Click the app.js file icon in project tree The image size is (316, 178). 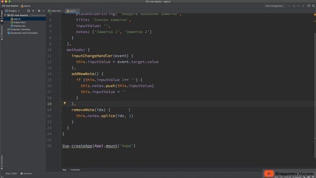(x=12, y=19)
